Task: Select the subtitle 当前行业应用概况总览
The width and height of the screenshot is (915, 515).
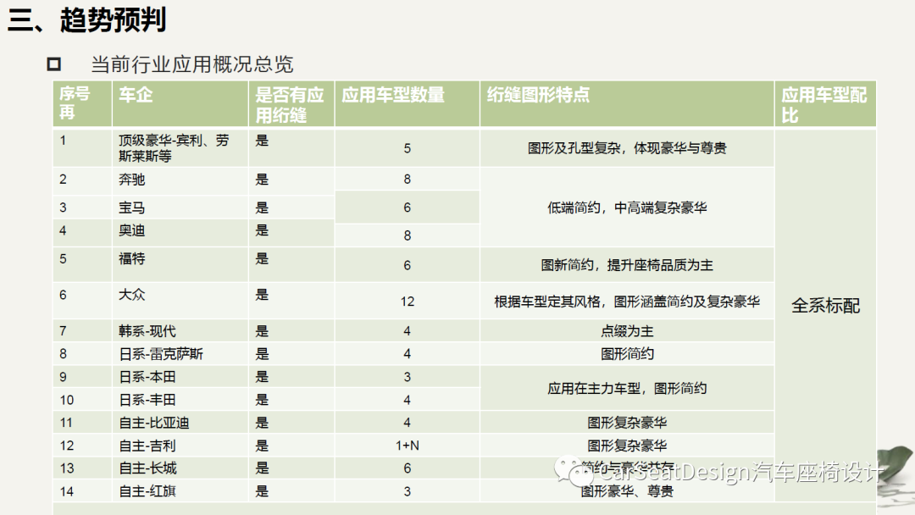Action: pos(192,64)
